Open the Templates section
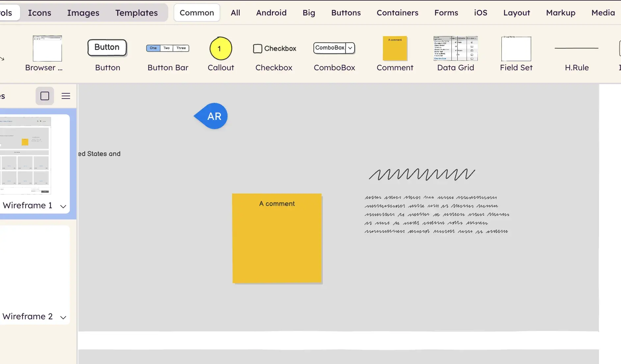Screen dimensions: 621x364 136,13
